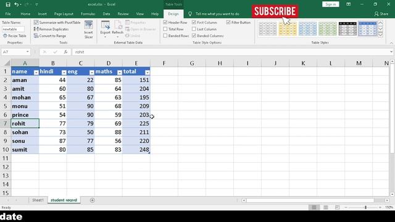Enable the Total Row checkbox
Viewport: 395px width, 222px height.
click(x=165, y=29)
